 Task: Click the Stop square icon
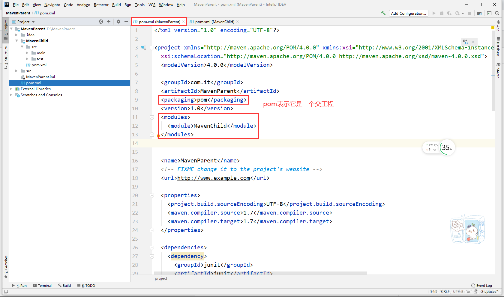(x=469, y=13)
